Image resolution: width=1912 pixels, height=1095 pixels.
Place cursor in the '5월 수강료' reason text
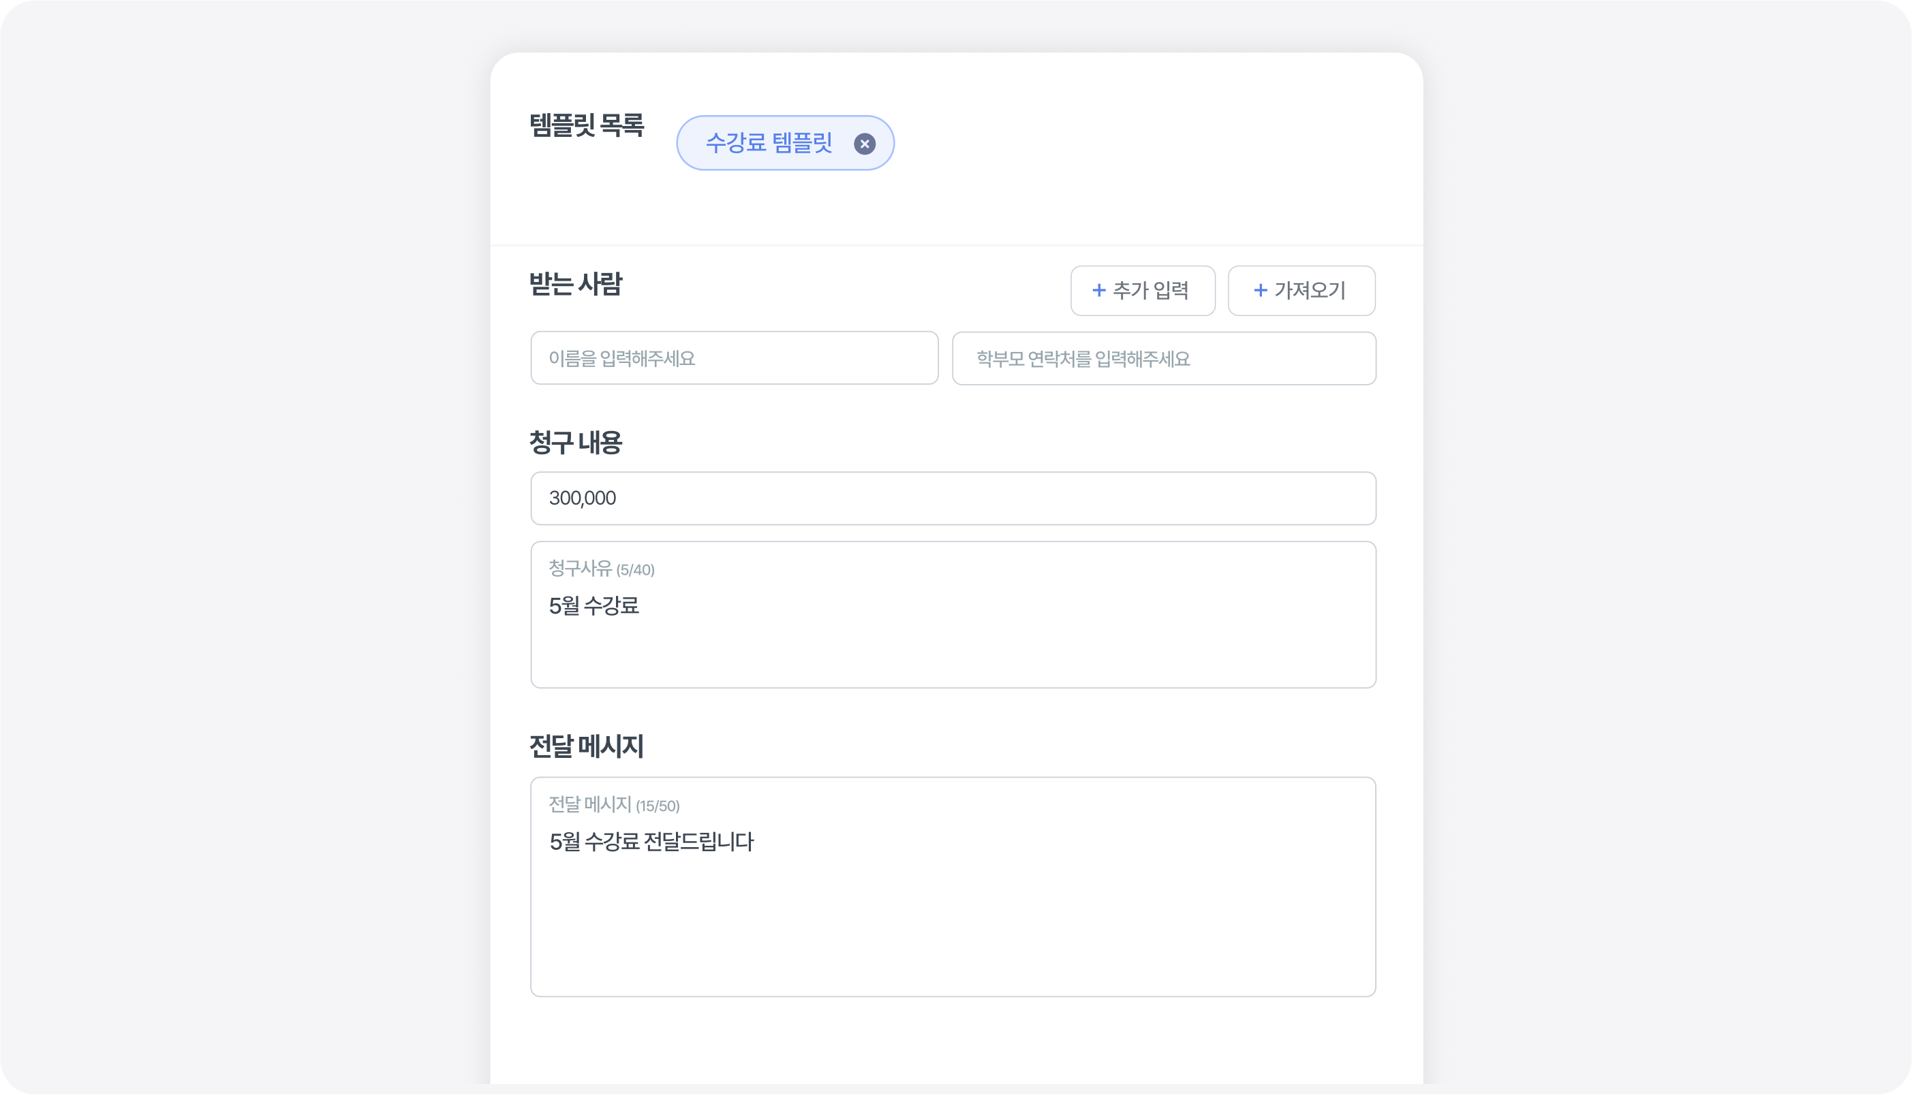coord(594,605)
